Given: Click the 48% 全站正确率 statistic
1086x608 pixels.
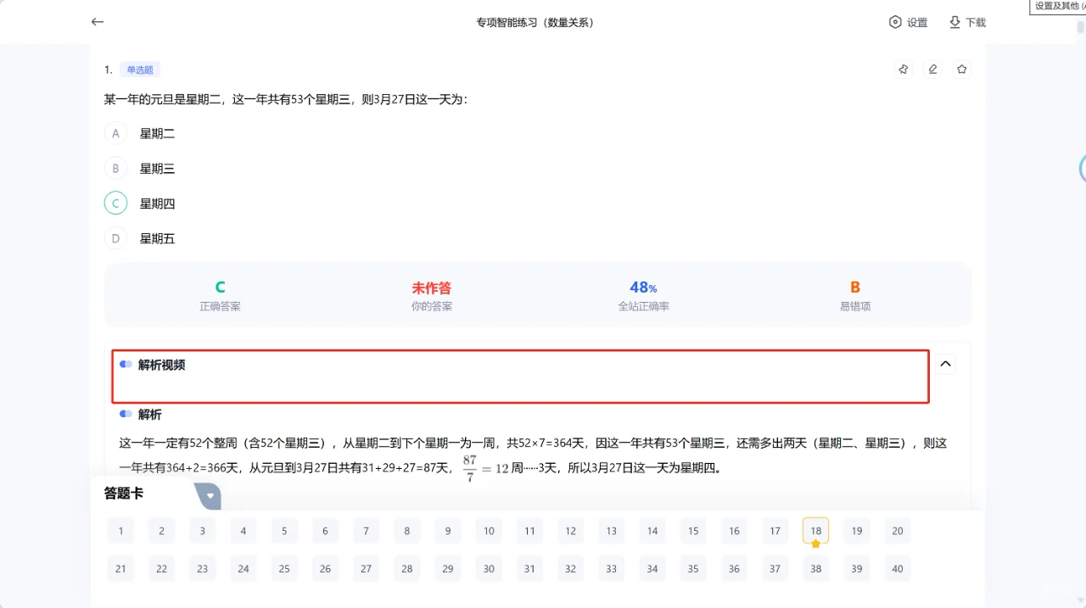Looking at the screenshot, I should tap(643, 294).
